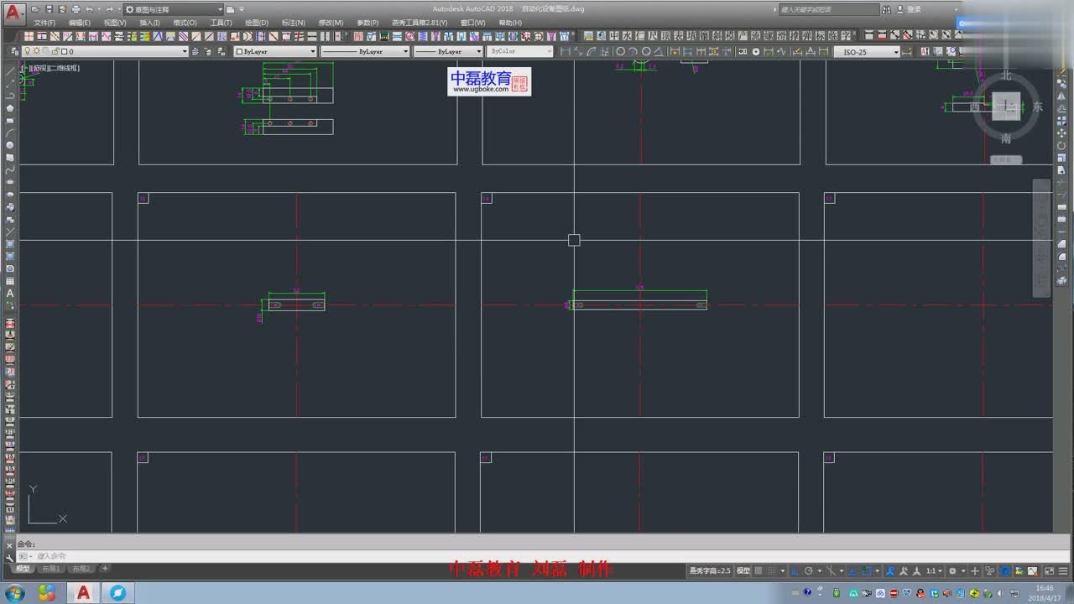Click the Layer Previous icon

point(207,51)
